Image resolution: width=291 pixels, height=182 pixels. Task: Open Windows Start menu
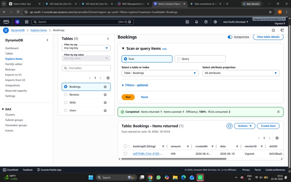[91, 178]
